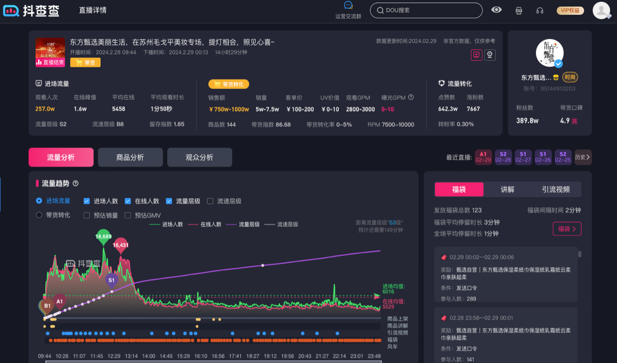Click help icon next to 流量趋势
The width and height of the screenshot is (617, 363).
[x=75, y=184]
